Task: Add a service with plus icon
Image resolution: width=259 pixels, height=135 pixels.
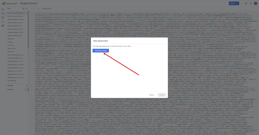Action: [x=26, y=89]
